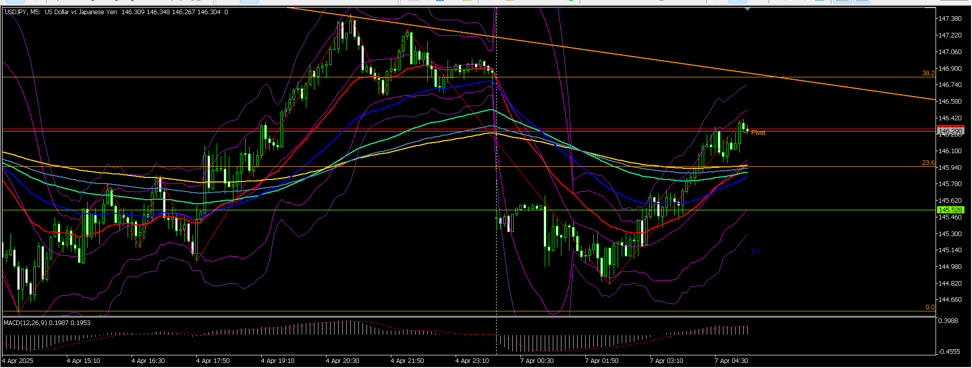Image resolution: width=972 pixels, height=368 pixels.
Task: Click the 4 Apr 15:10 time label
Action: click(84, 361)
